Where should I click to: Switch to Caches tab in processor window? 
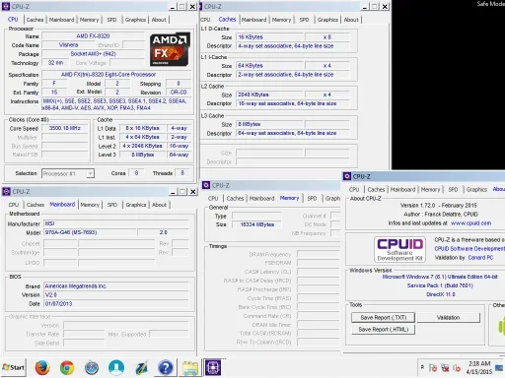click(35, 20)
